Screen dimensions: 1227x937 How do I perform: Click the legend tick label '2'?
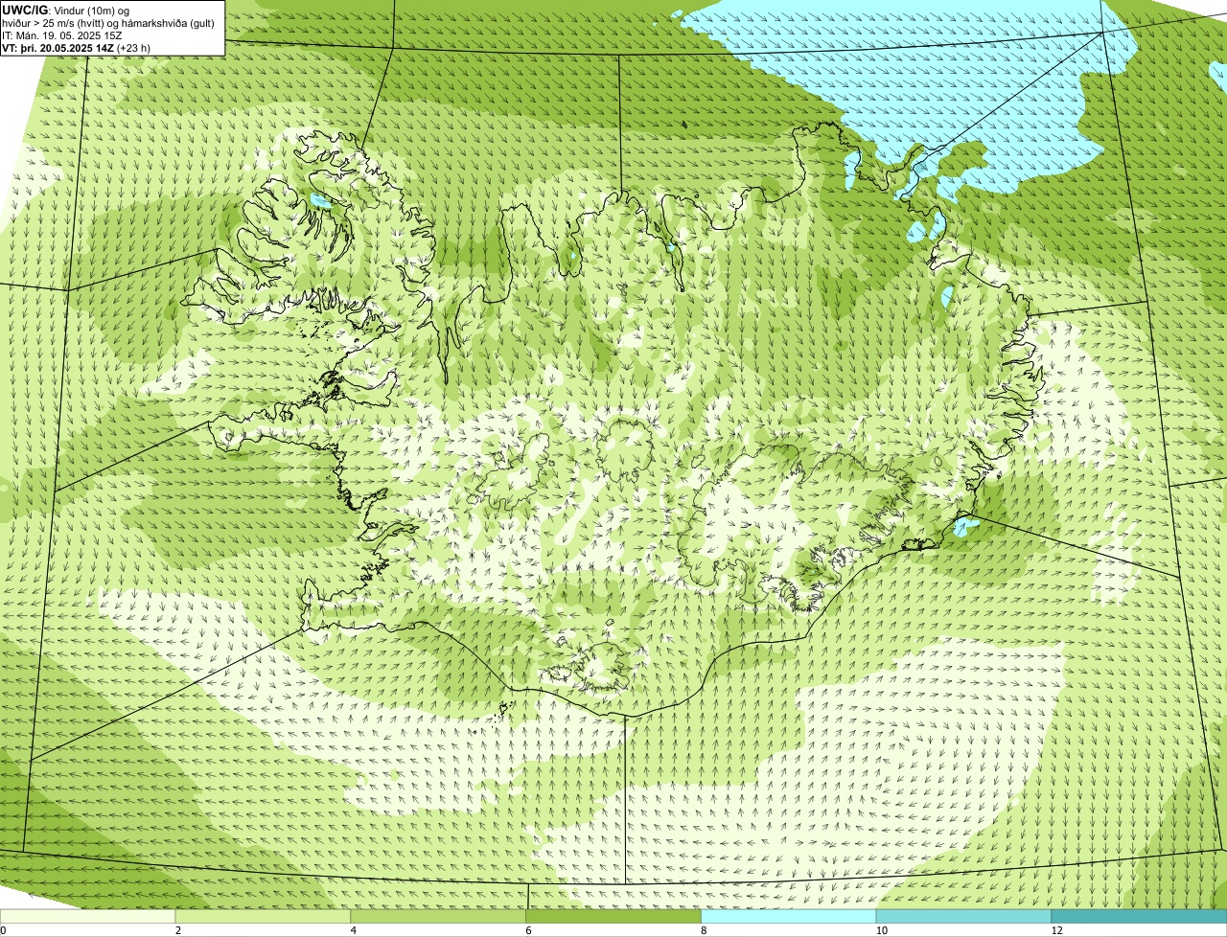tap(178, 930)
